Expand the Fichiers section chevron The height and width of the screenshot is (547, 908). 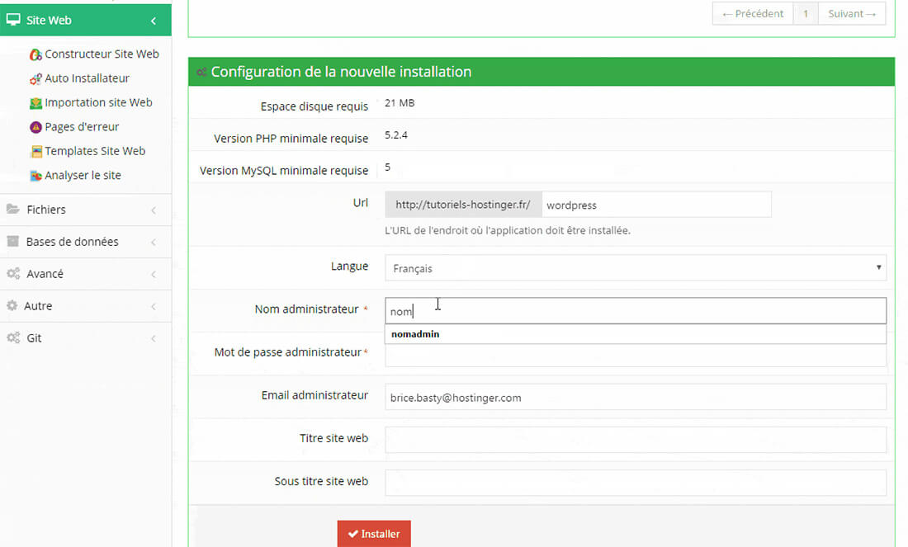[x=154, y=210]
